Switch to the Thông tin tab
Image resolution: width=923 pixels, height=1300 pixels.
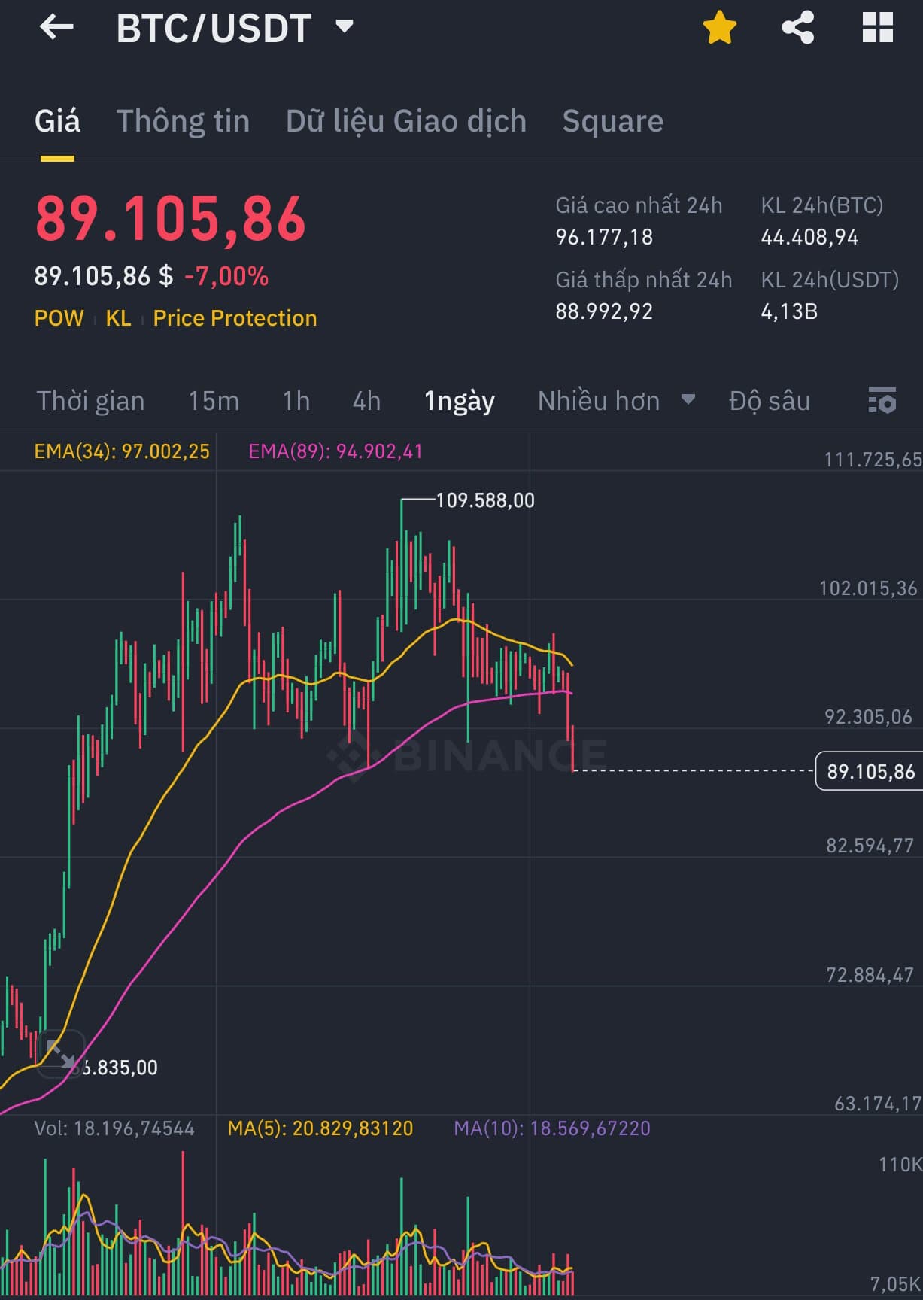pyautogui.click(x=183, y=121)
